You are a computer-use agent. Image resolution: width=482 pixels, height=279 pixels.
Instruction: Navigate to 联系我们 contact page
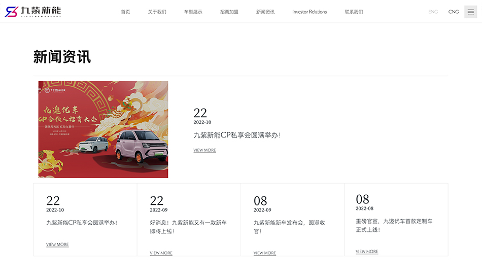pyautogui.click(x=354, y=12)
